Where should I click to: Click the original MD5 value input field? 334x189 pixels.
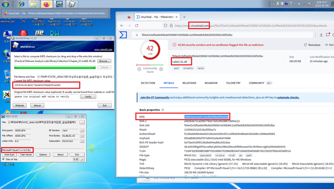point(46,97)
